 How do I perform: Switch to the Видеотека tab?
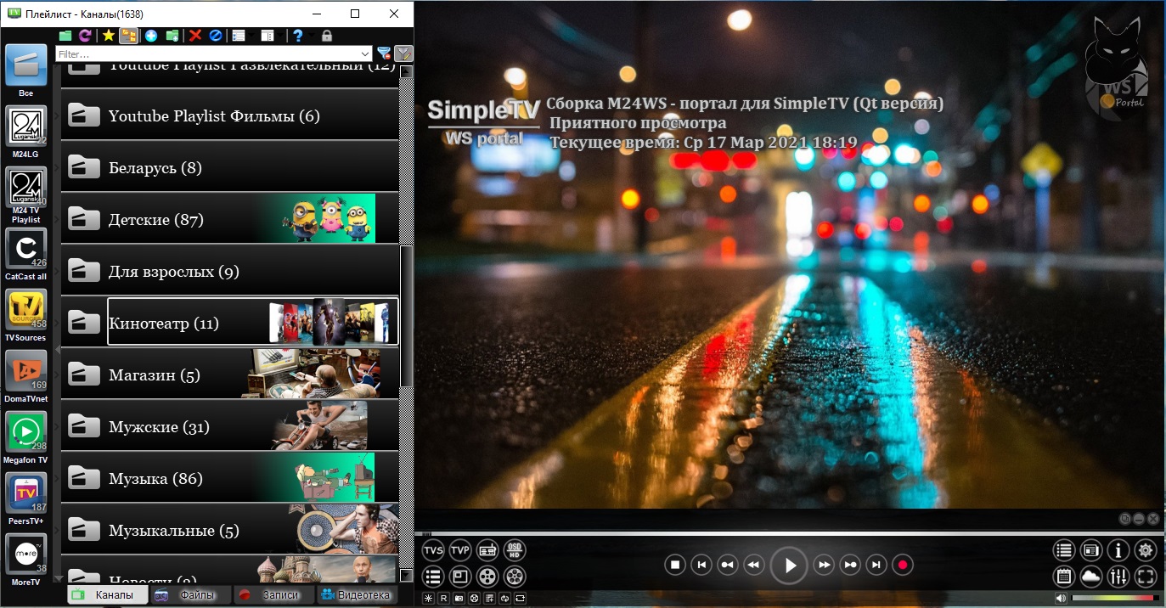(x=357, y=595)
